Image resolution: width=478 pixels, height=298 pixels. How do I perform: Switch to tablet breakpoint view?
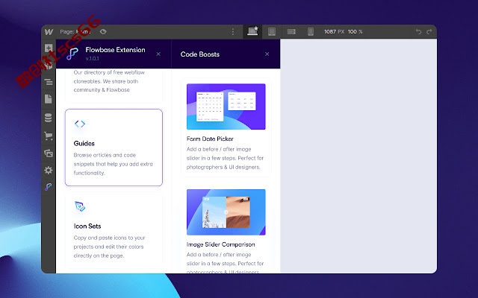click(x=272, y=31)
